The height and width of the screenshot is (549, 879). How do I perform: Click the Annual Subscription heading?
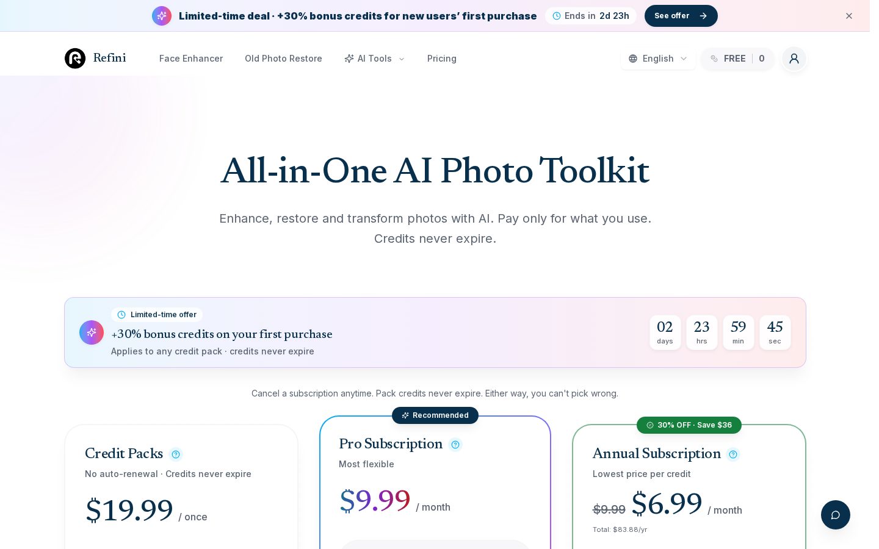pyautogui.click(x=657, y=454)
